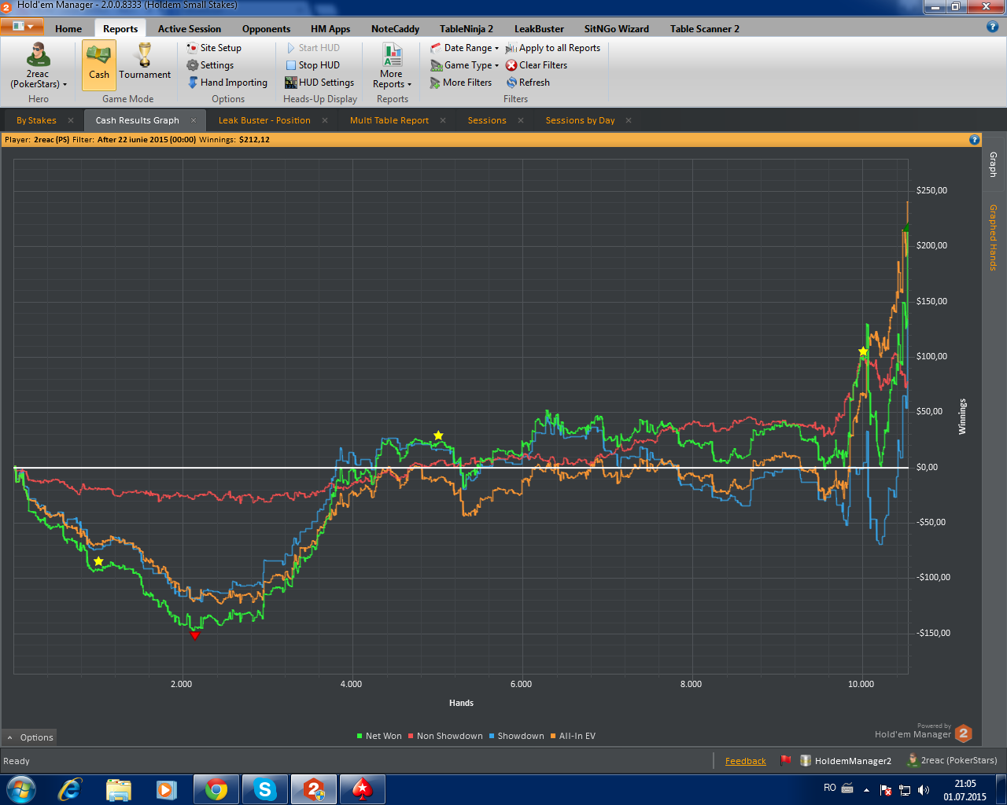
Task: Open the Game Type dropdown
Action: (465, 65)
